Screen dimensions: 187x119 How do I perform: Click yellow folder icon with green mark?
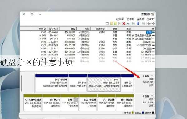(x=115, y=23)
